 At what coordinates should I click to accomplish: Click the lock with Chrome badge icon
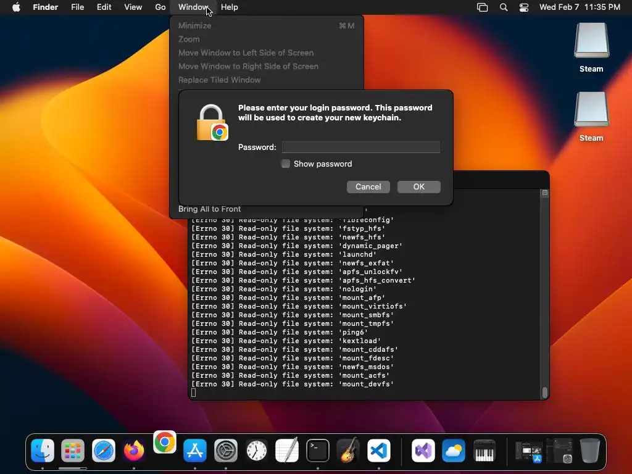212,123
